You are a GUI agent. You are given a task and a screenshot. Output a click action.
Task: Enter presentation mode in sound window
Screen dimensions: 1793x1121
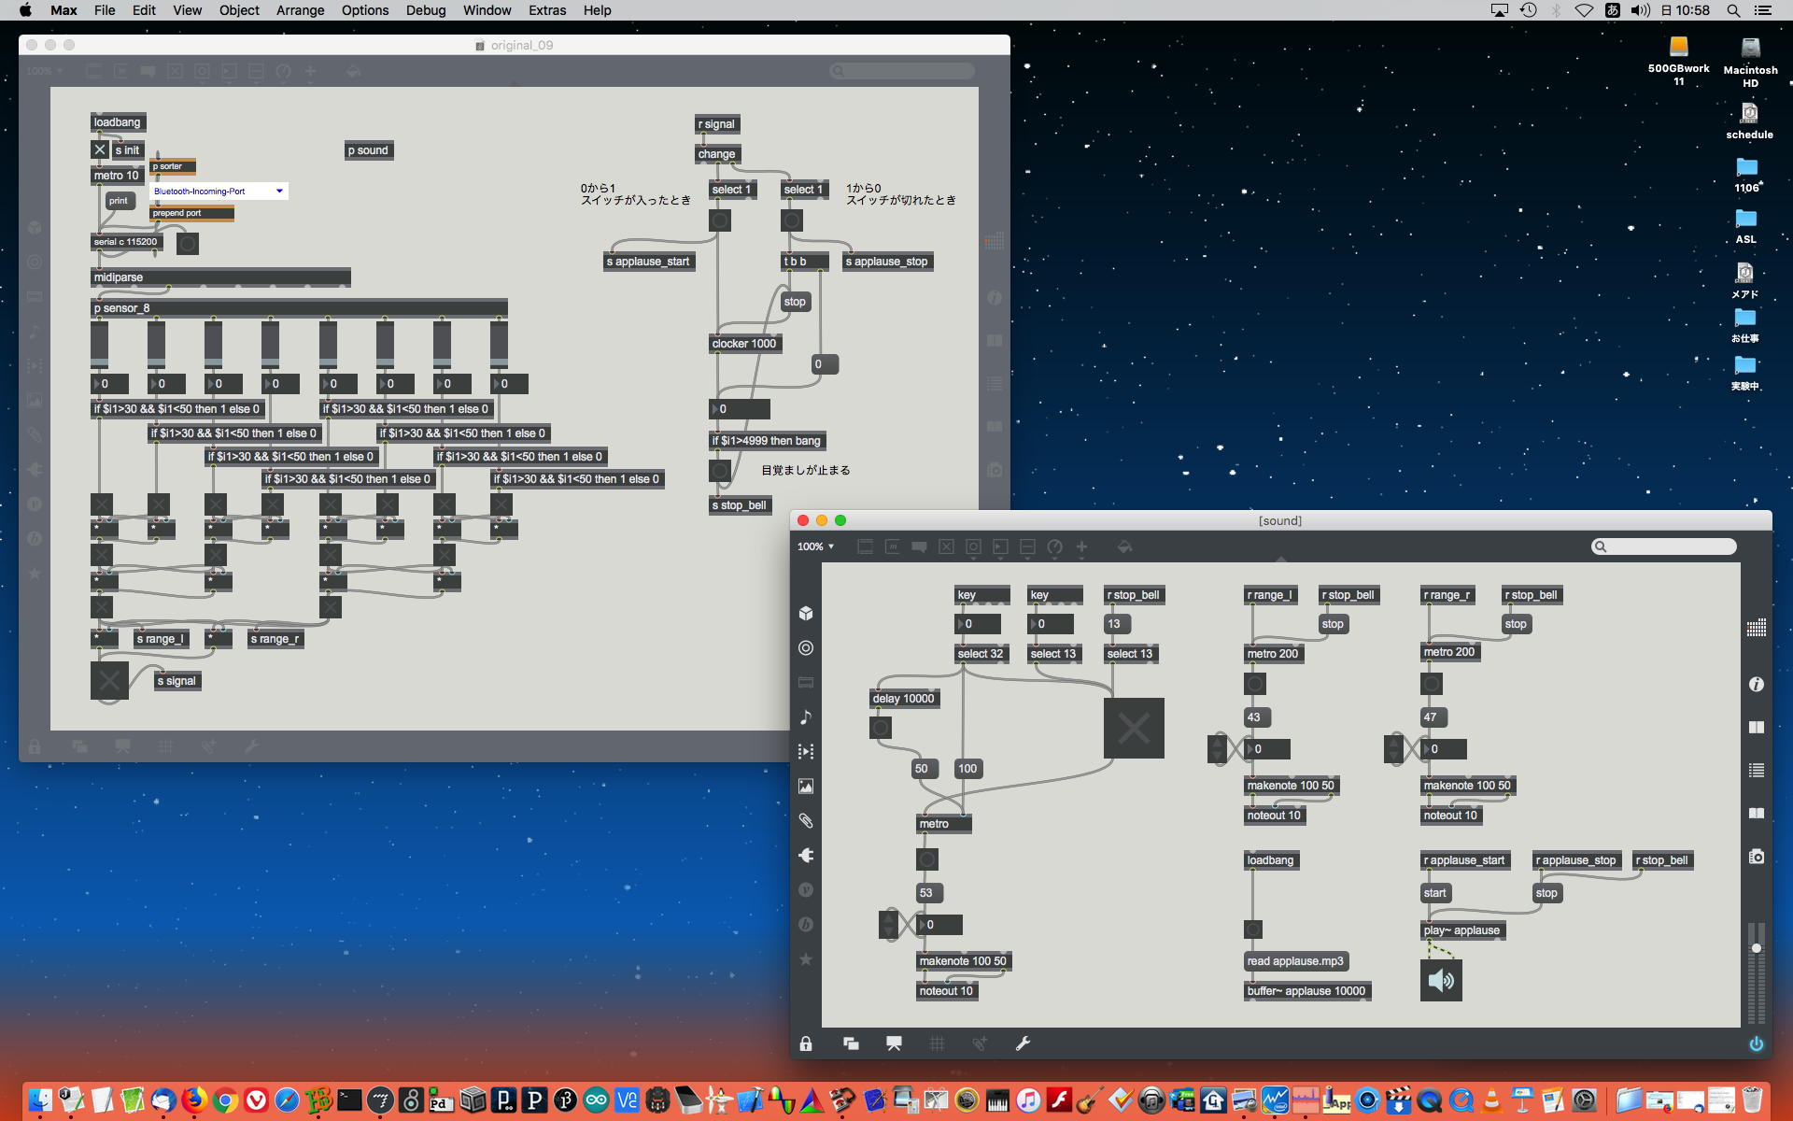point(894,1043)
